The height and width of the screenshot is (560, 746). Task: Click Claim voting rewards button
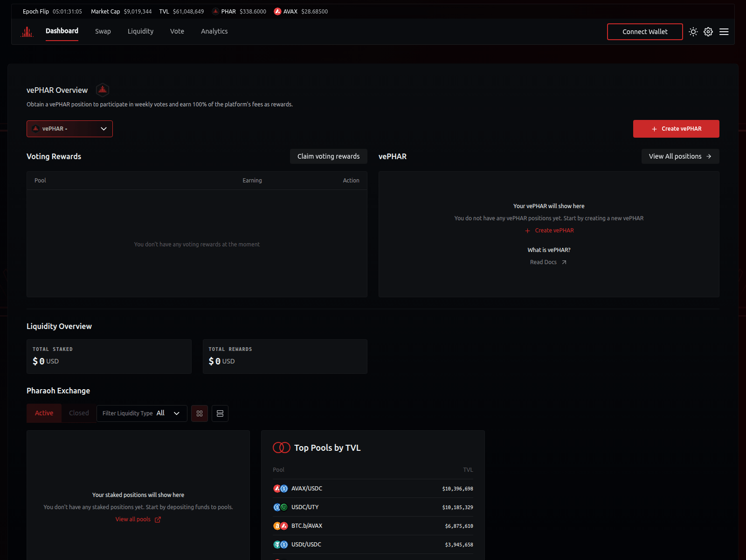(329, 156)
